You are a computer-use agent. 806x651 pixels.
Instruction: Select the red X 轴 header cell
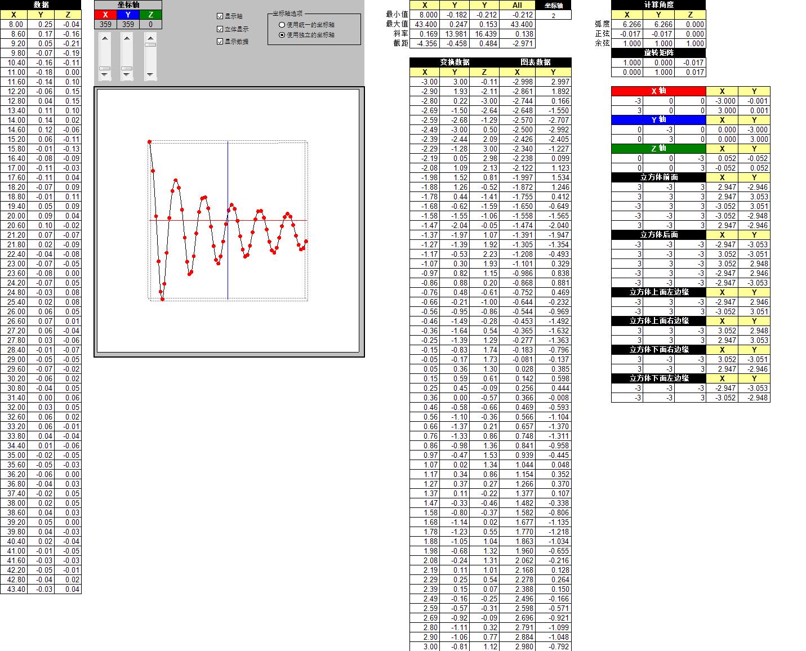(658, 91)
